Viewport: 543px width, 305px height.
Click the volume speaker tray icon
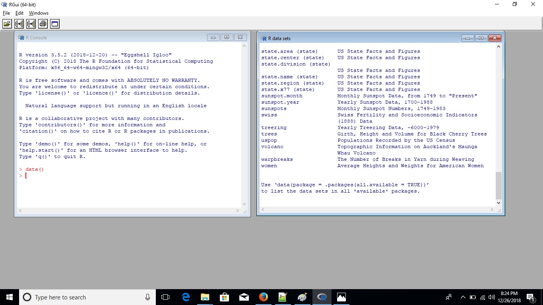492,297
